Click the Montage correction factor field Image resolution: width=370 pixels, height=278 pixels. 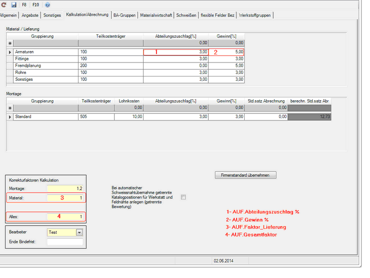pyautogui.click(x=65, y=189)
